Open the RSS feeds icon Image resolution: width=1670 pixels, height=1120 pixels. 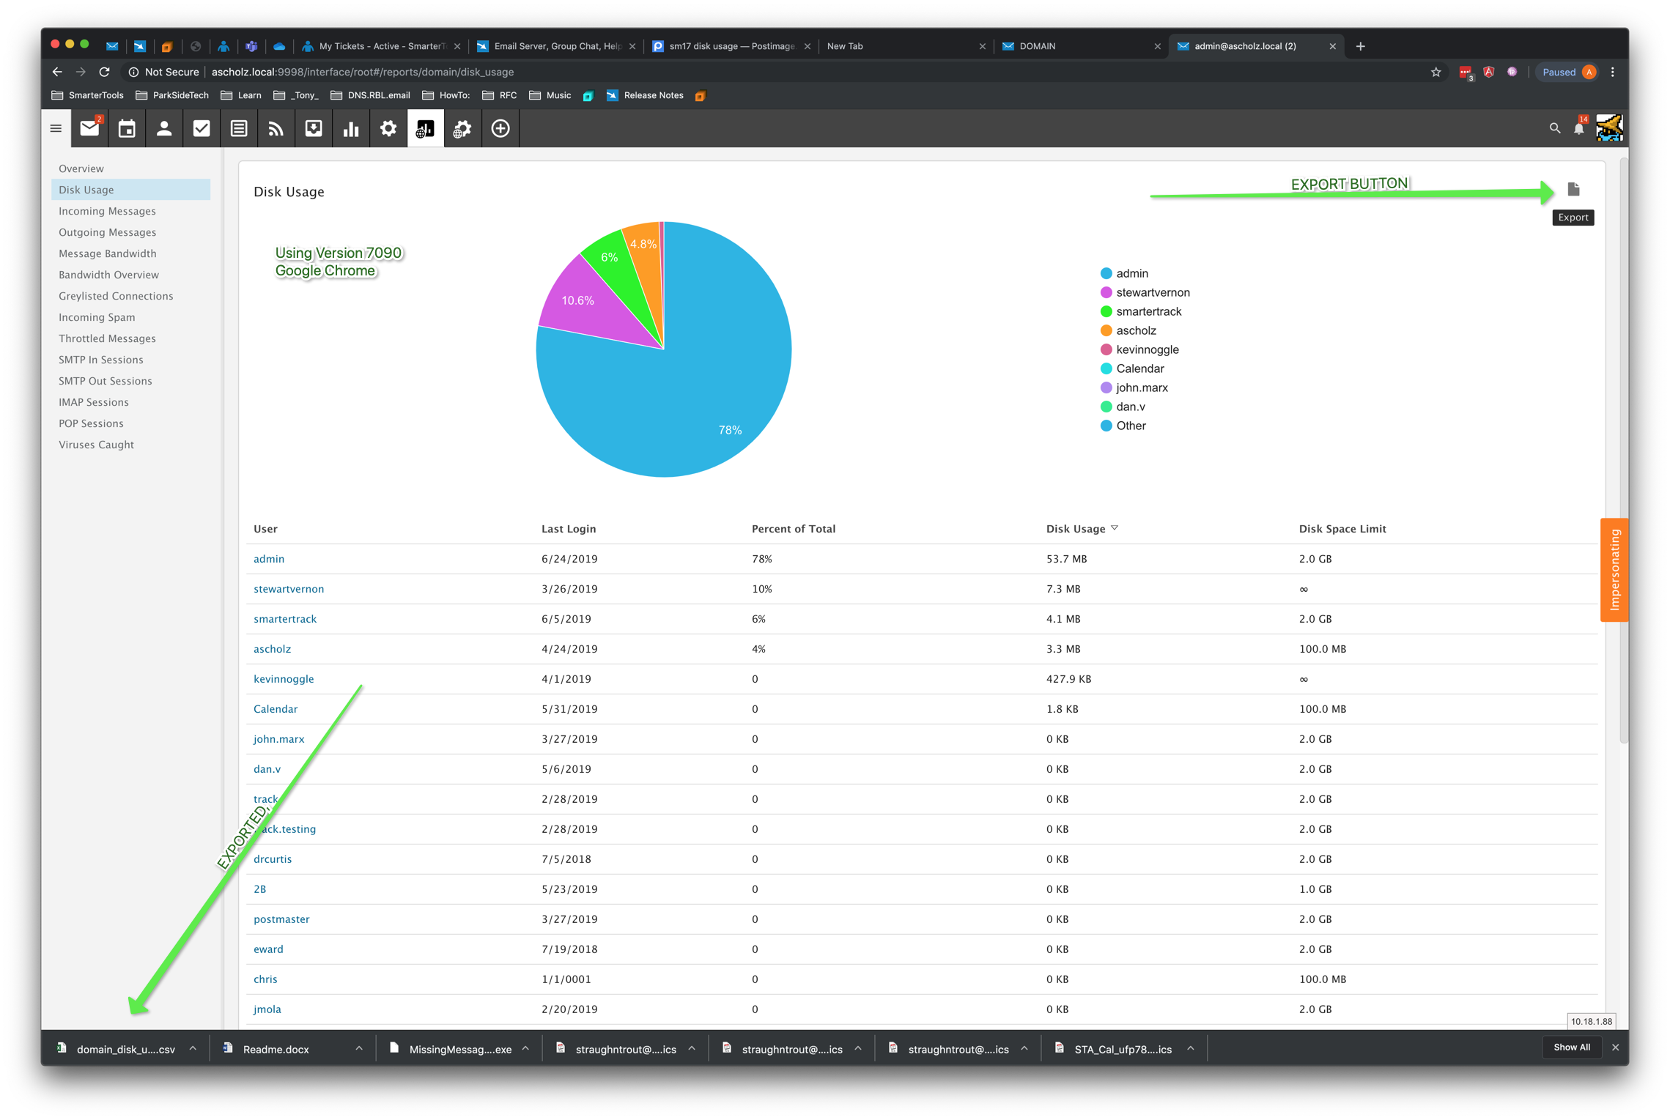(276, 129)
